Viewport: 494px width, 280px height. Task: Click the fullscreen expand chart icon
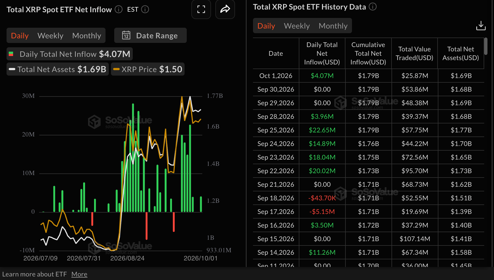coord(201,9)
